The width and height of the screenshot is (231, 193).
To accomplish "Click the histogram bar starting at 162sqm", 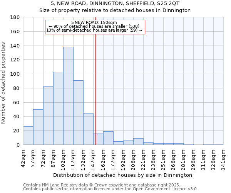I will (109, 138).
